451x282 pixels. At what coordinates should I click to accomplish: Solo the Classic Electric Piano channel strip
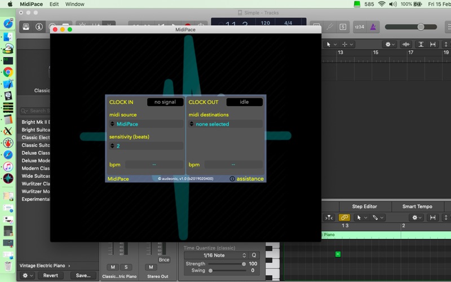pyautogui.click(x=126, y=267)
